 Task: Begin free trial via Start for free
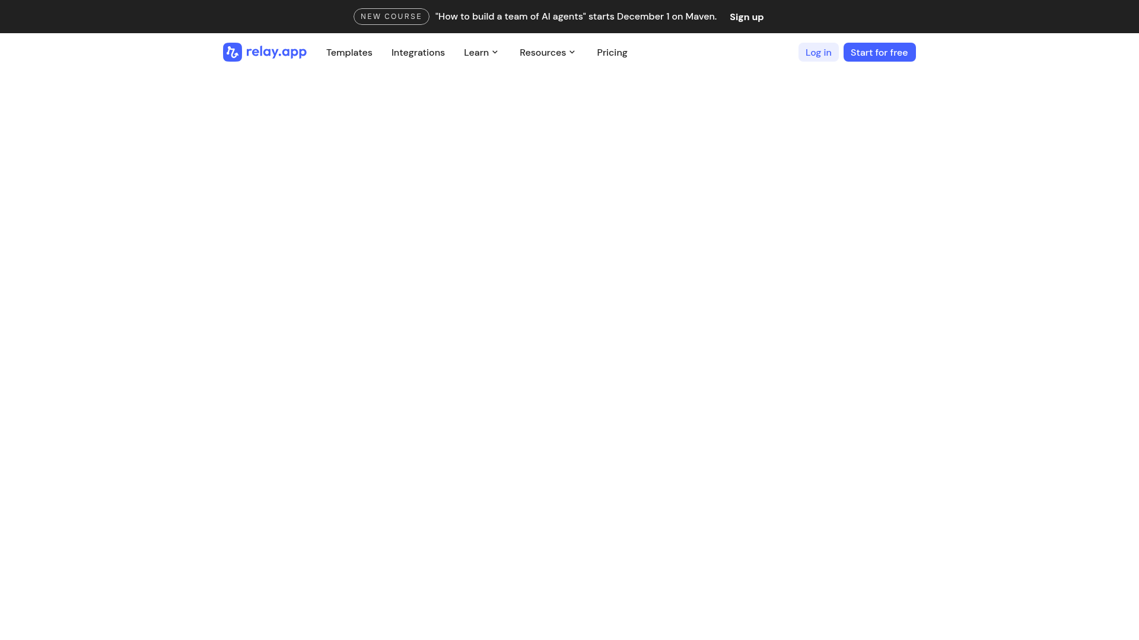click(879, 52)
